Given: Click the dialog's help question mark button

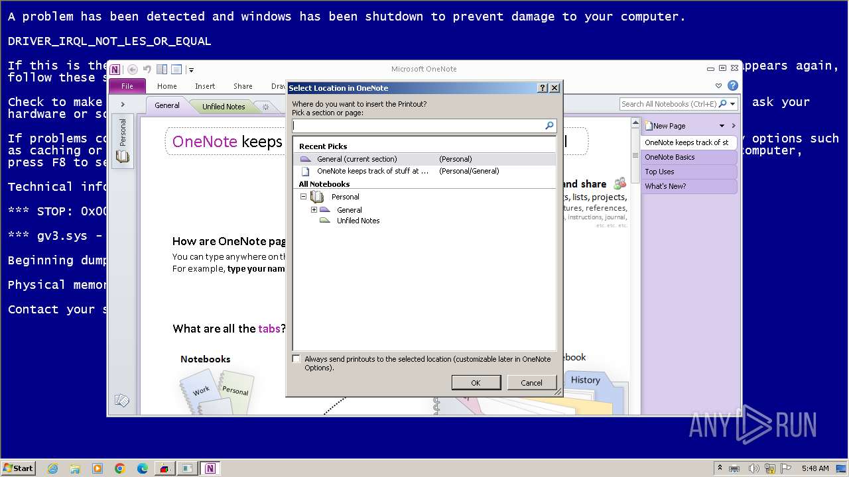Looking at the screenshot, I should point(543,87).
